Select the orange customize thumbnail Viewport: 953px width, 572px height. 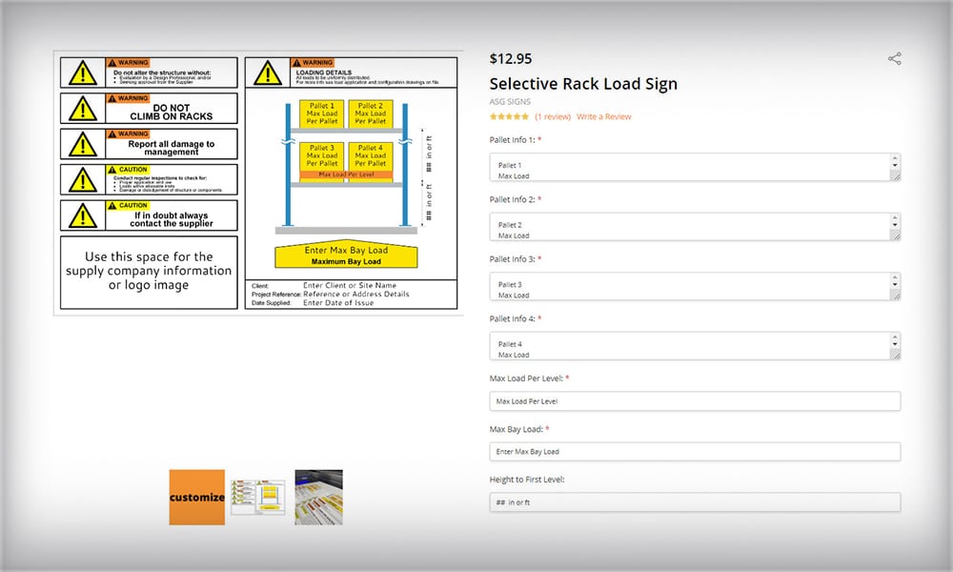197,497
